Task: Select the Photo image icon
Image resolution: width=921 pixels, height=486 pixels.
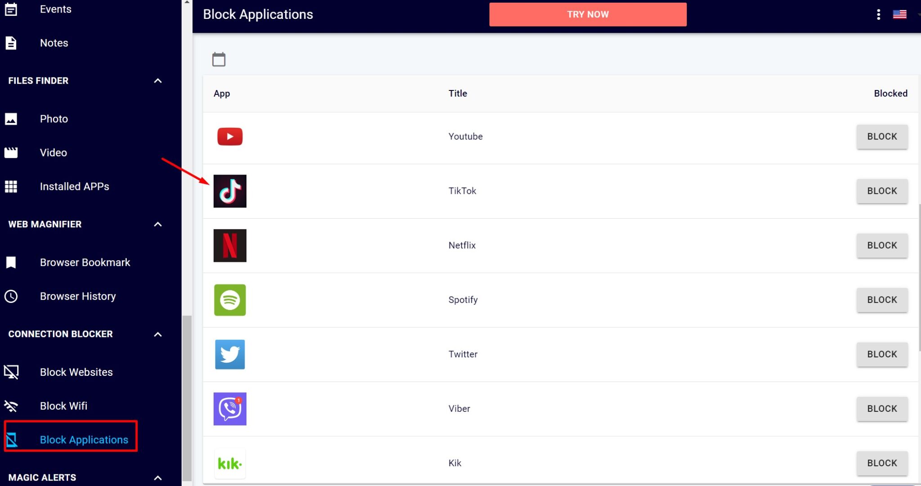Action: (x=11, y=118)
